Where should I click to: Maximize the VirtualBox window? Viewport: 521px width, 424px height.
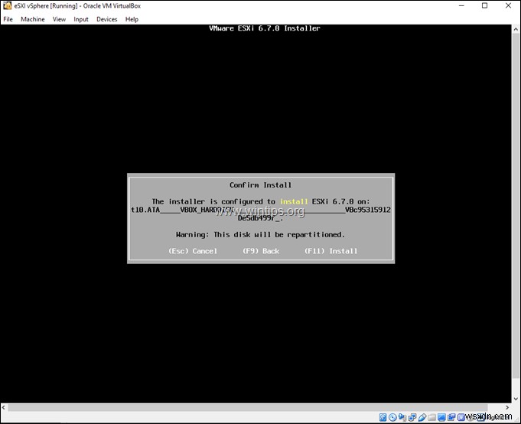(485, 5)
